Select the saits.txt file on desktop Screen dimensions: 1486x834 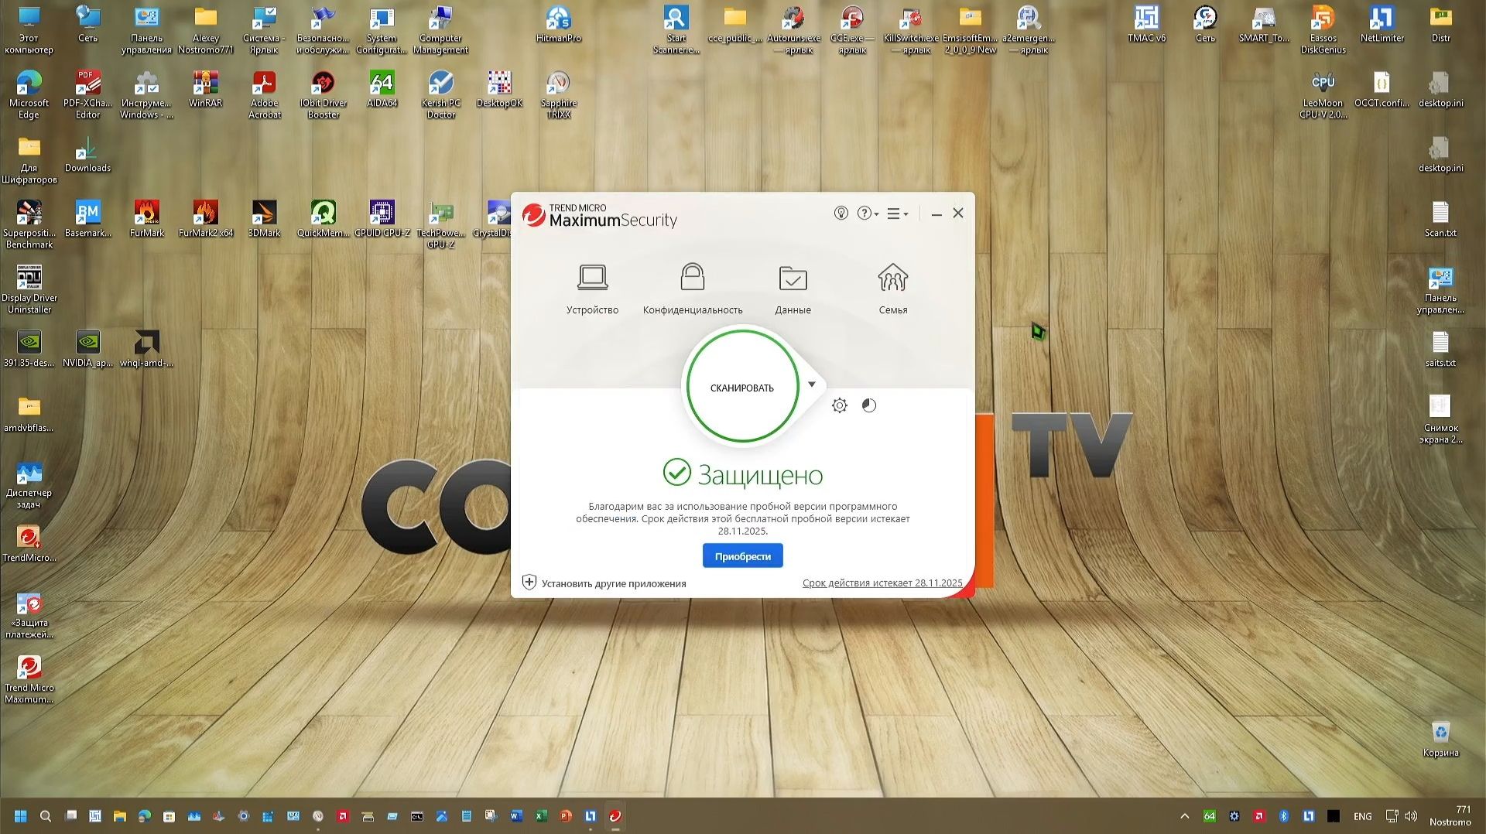pyautogui.click(x=1440, y=350)
